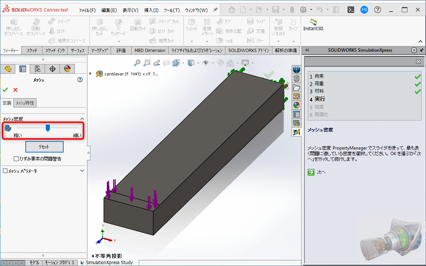Activate the Section View tool icon
This screenshot has height=266, width=426.
[166, 63]
